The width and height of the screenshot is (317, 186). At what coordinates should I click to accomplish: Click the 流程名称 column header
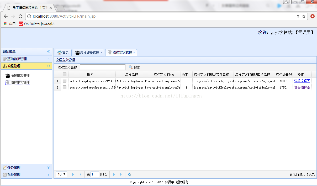point(133,74)
